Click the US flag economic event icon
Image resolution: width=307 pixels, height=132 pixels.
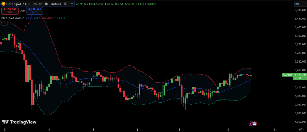coord(254,123)
